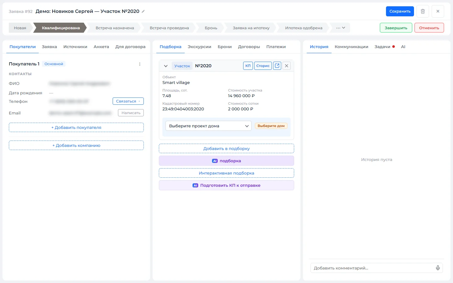Click the pencil icon to edit title
The height and width of the screenshot is (283, 453).
pyautogui.click(x=143, y=11)
